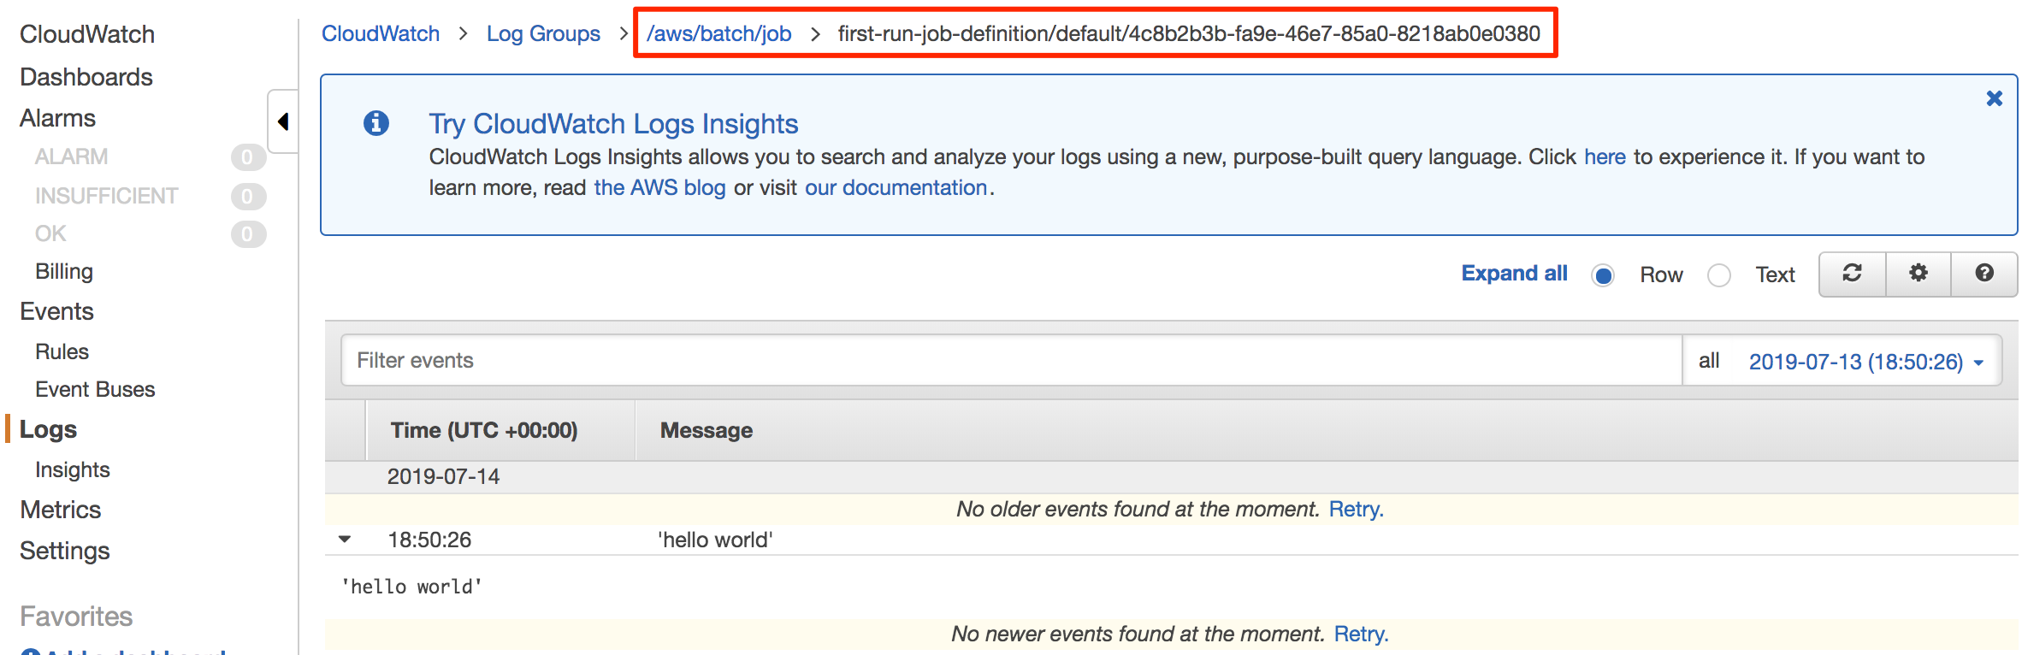The width and height of the screenshot is (2022, 655).
Task: Open Settings in the sidebar
Action: 64,551
